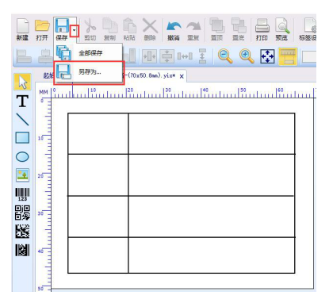Close the .yix document tab
The height and width of the screenshot is (303, 333).
(182, 76)
